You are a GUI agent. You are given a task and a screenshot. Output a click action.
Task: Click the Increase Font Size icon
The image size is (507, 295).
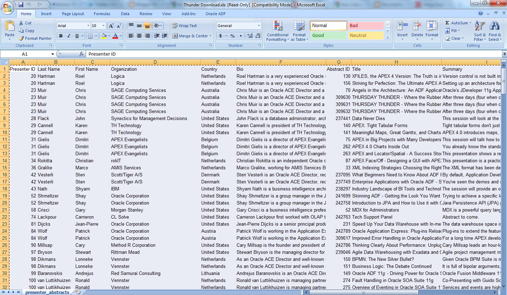point(111,26)
